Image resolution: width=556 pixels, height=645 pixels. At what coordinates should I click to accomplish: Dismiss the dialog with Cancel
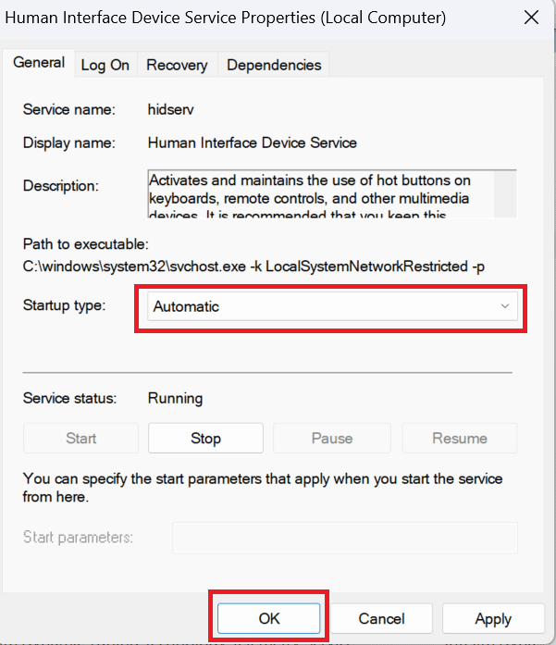pos(381,618)
